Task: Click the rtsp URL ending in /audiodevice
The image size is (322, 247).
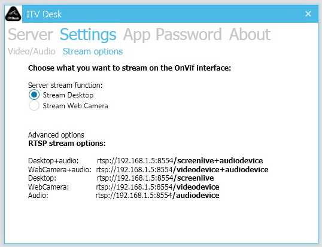Action: 157,196
